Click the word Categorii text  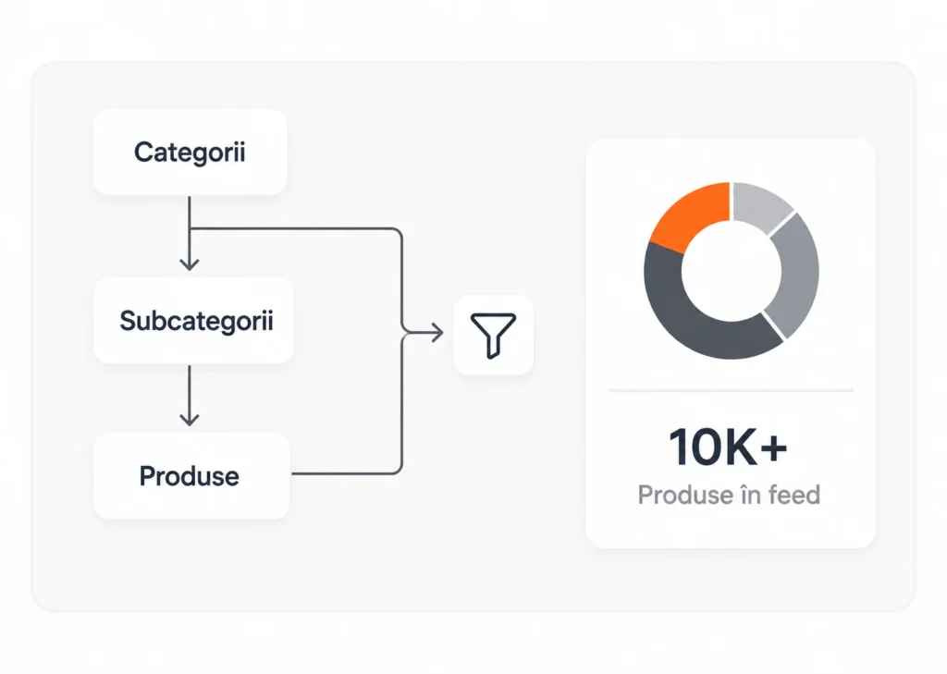pos(190,153)
